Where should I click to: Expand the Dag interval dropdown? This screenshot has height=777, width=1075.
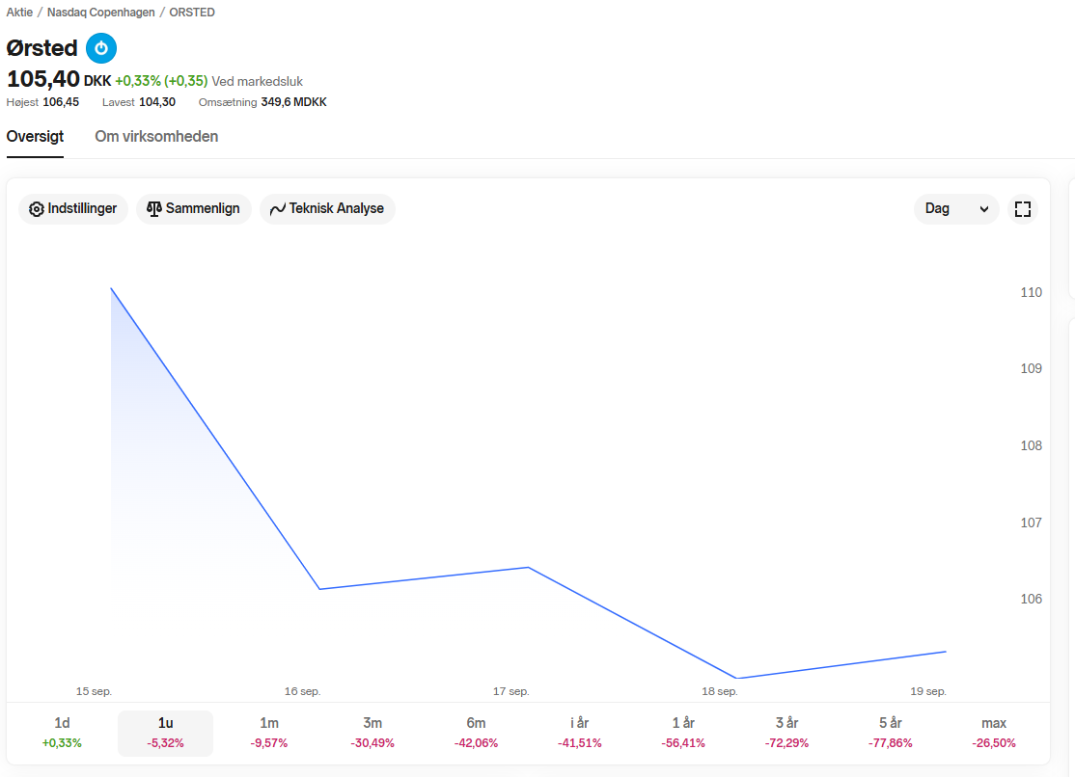[955, 209]
